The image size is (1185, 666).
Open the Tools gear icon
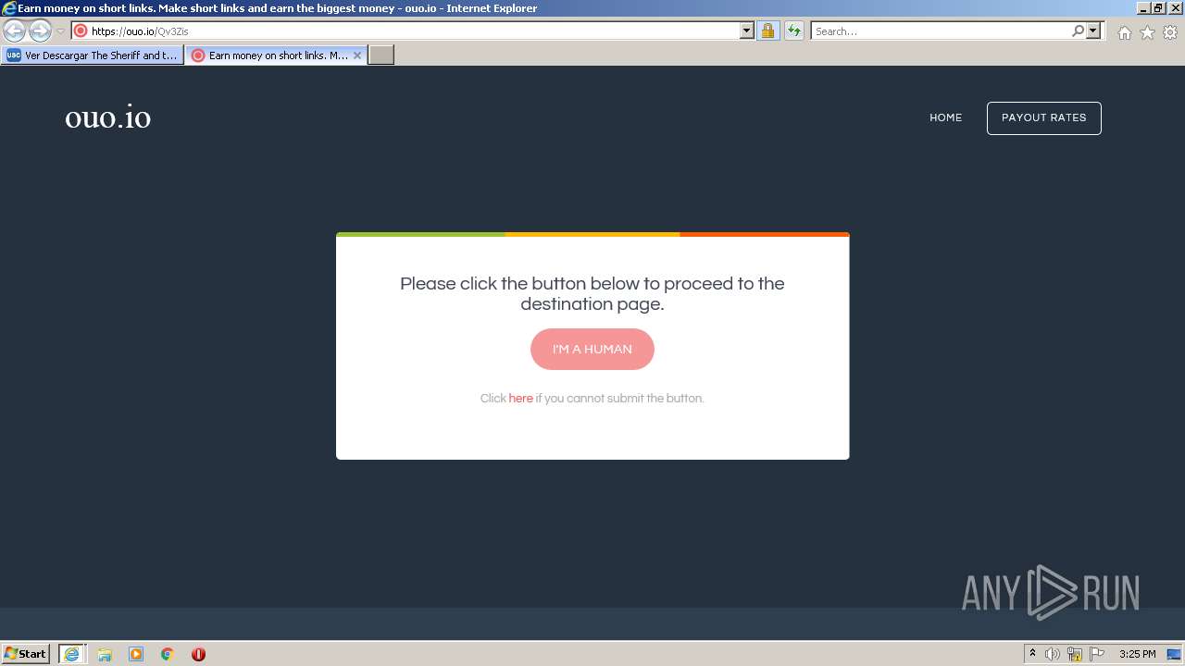pos(1170,32)
